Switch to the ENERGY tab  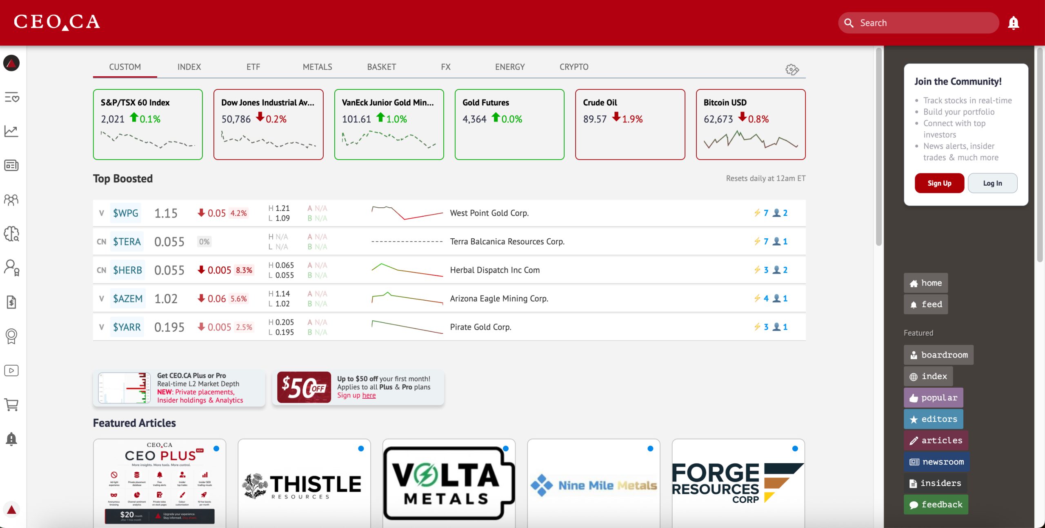click(x=510, y=67)
